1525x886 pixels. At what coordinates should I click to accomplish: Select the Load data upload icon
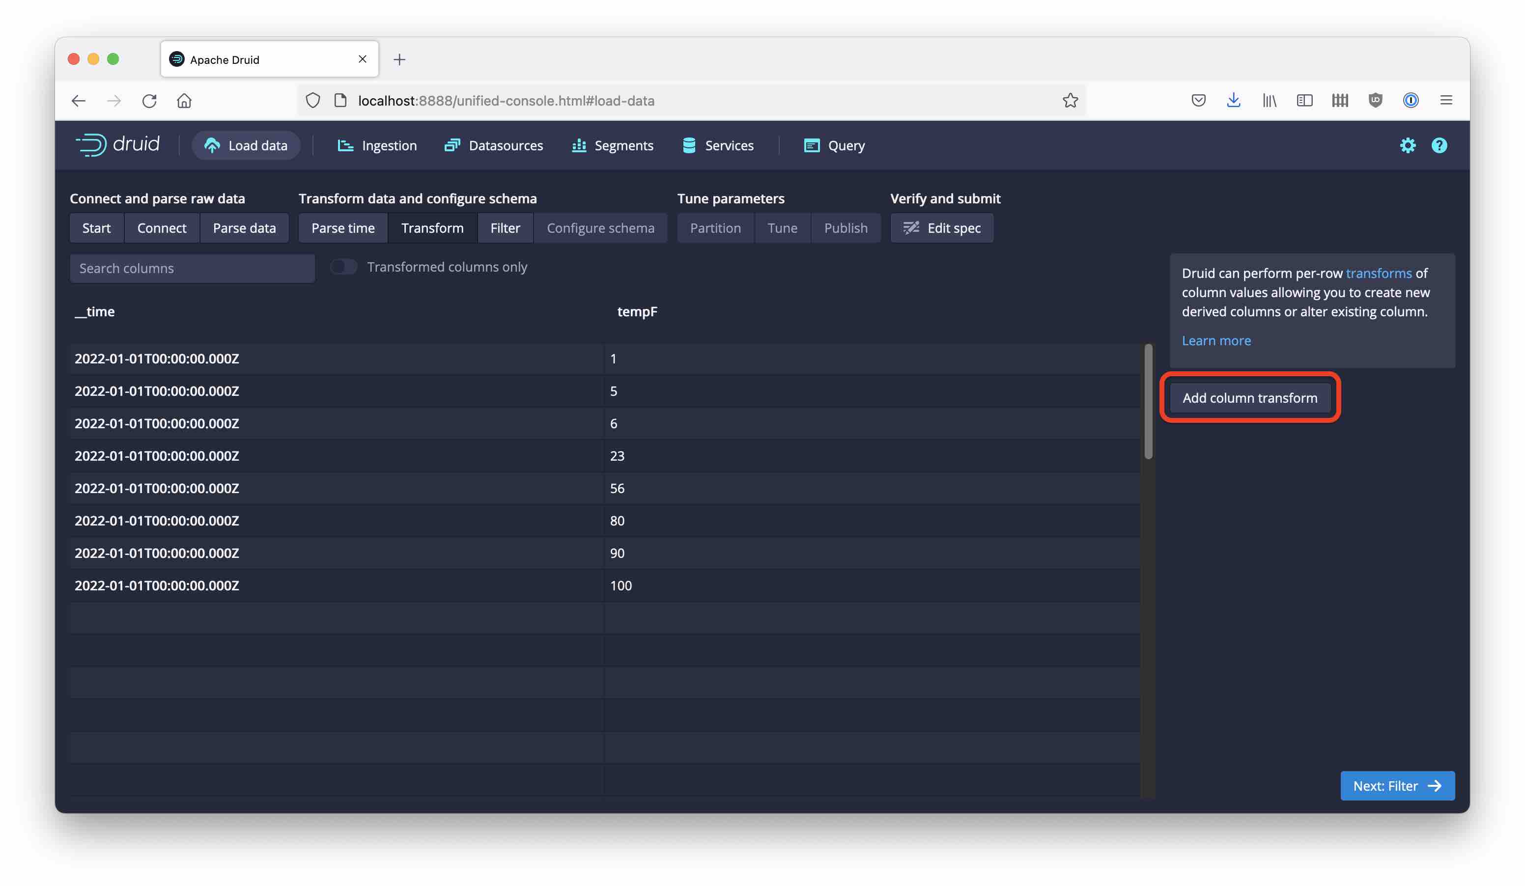point(211,144)
